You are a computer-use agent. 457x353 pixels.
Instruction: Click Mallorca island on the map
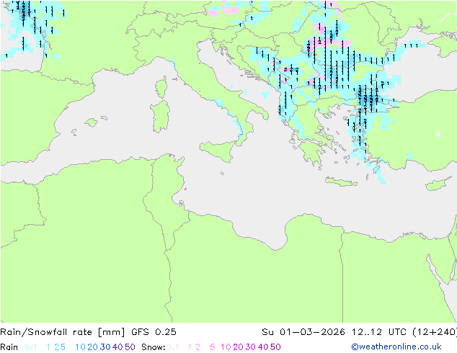[x=92, y=122]
